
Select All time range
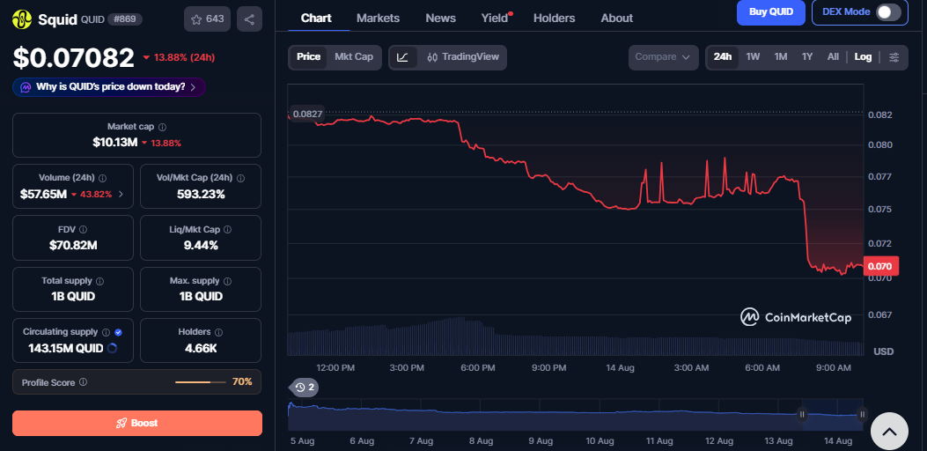833,57
